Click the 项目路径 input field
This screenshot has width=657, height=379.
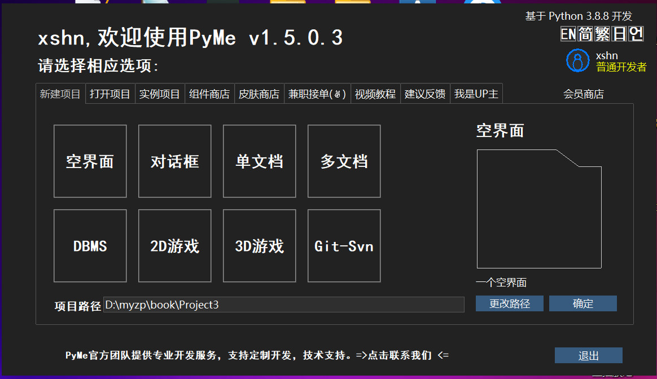click(x=283, y=305)
